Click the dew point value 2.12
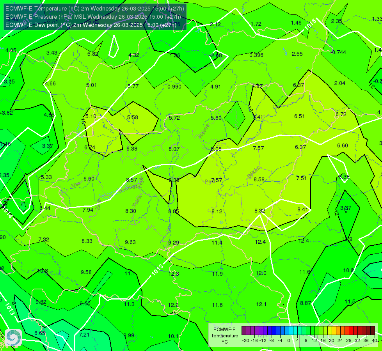 (x=215, y=24)
